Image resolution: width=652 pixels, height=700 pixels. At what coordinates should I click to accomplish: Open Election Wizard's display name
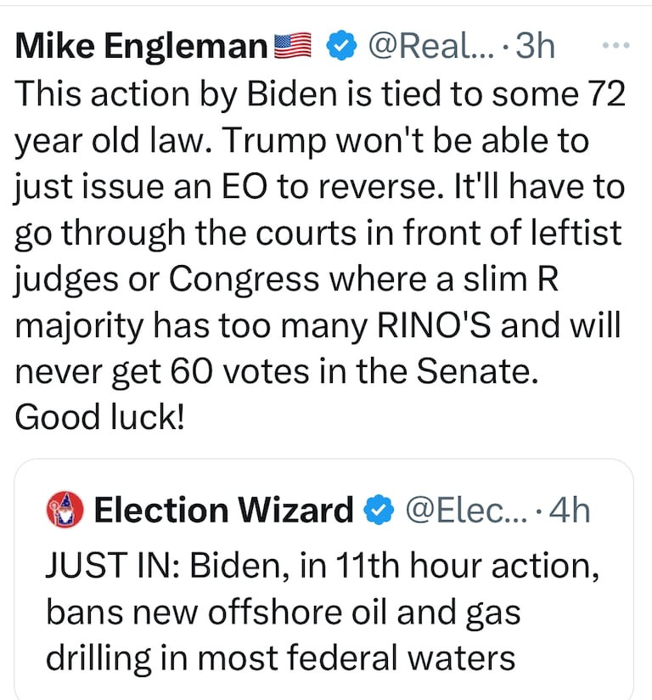coord(223,510)
